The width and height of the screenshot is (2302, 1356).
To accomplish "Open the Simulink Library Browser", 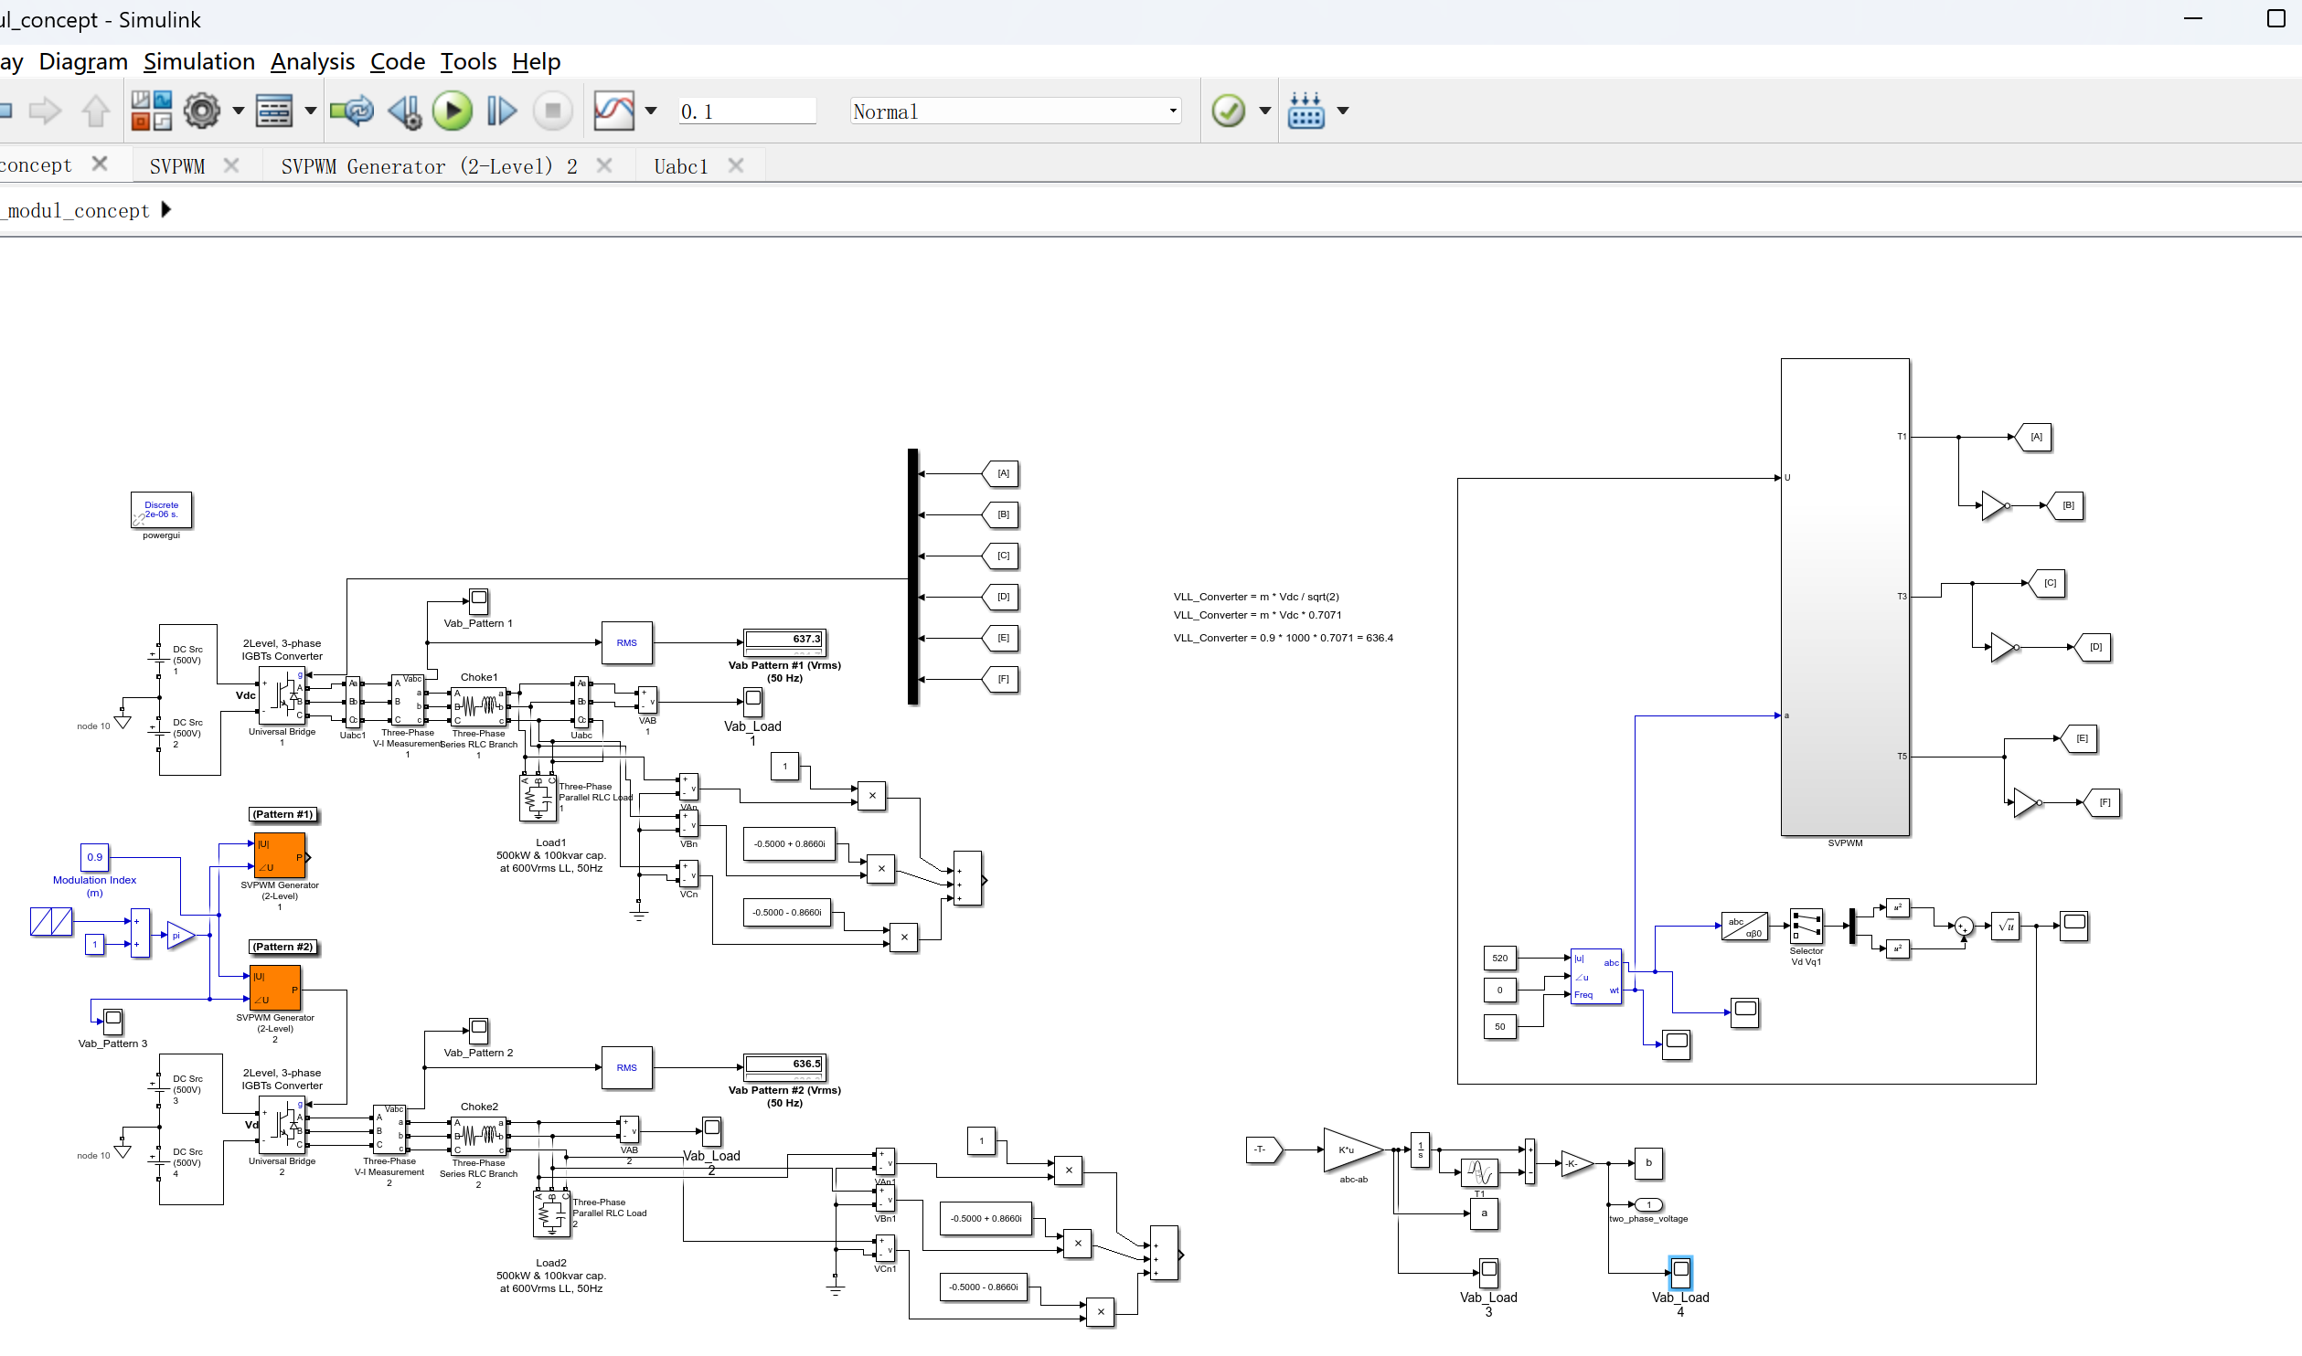I will coord(152,111).
